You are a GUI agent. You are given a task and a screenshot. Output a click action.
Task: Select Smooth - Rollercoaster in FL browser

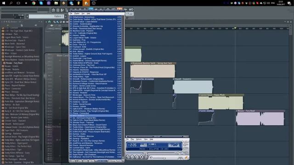(14, 124)
